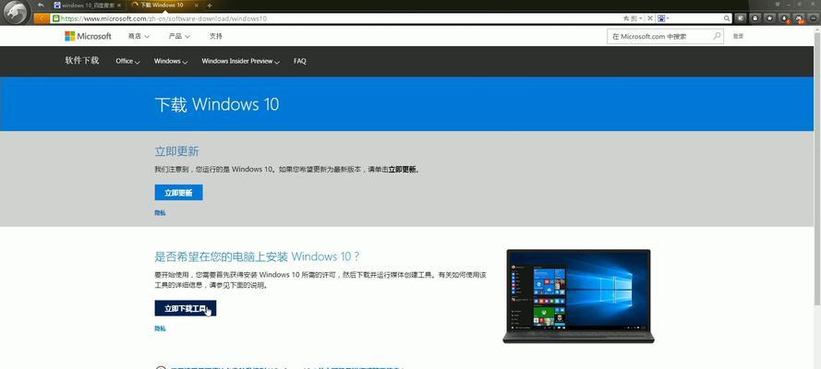This screenshot has height=369, width=821.
Task: Open favorites with star toolbar icon
Action: 769,18
